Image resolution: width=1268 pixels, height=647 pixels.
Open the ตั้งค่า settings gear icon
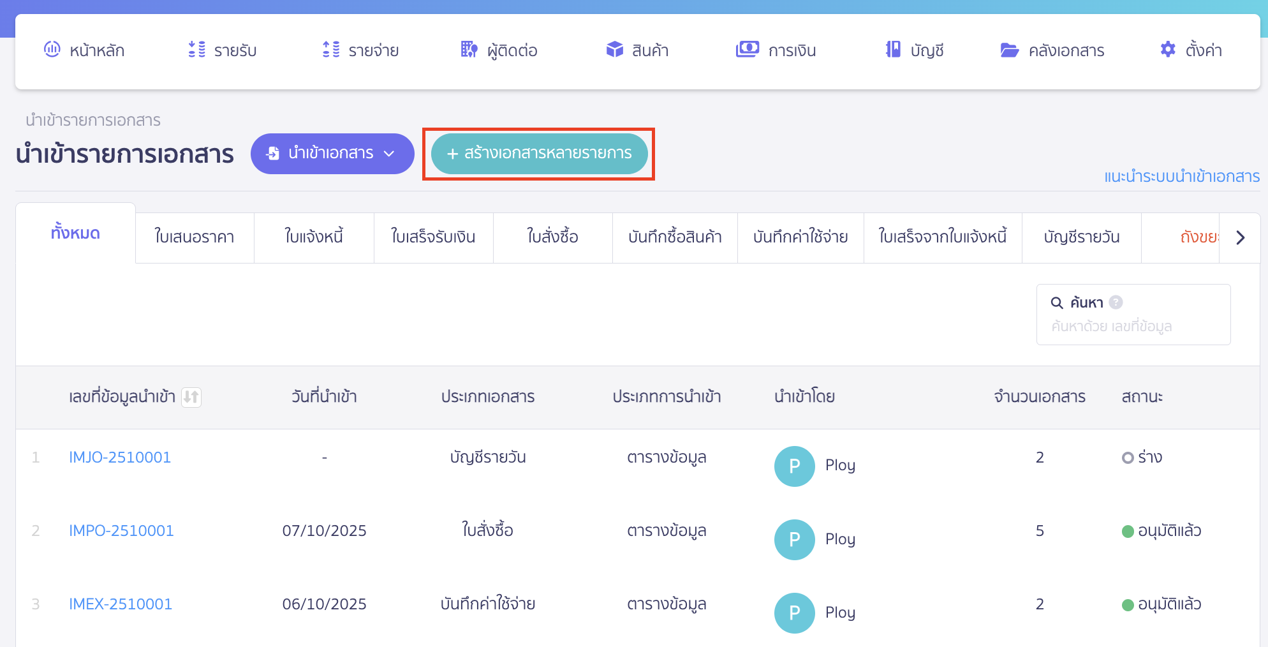click(1168, 49)
